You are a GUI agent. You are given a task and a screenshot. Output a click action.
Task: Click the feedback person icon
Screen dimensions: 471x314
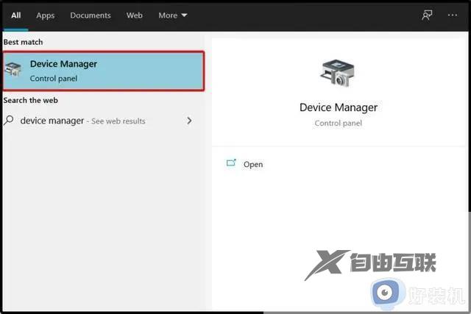click(427, 15)
